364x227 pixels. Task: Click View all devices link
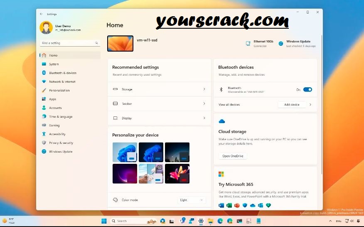pos(229,104)
